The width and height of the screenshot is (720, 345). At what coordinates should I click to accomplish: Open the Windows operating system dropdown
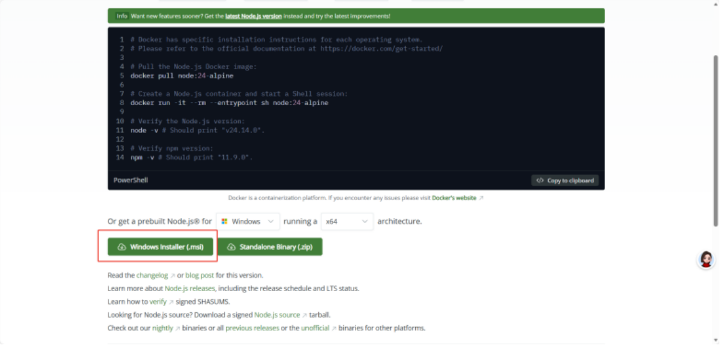(x=248, y=221)
